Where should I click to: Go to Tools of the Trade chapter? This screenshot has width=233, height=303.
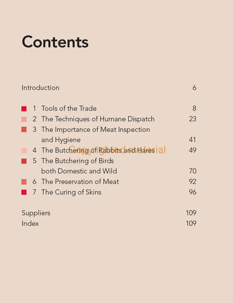(69, 108)
